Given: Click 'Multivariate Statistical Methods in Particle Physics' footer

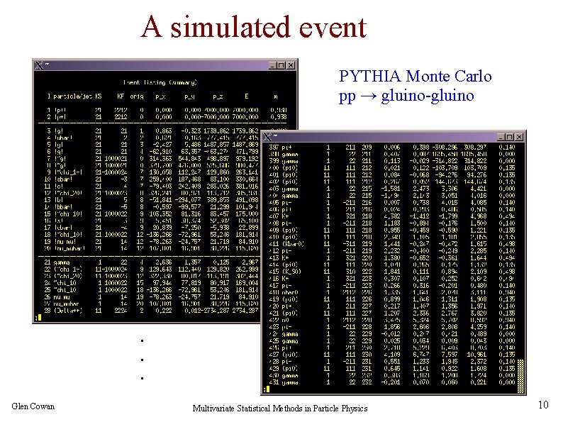Looking at the screenshot, I should 280,409.
